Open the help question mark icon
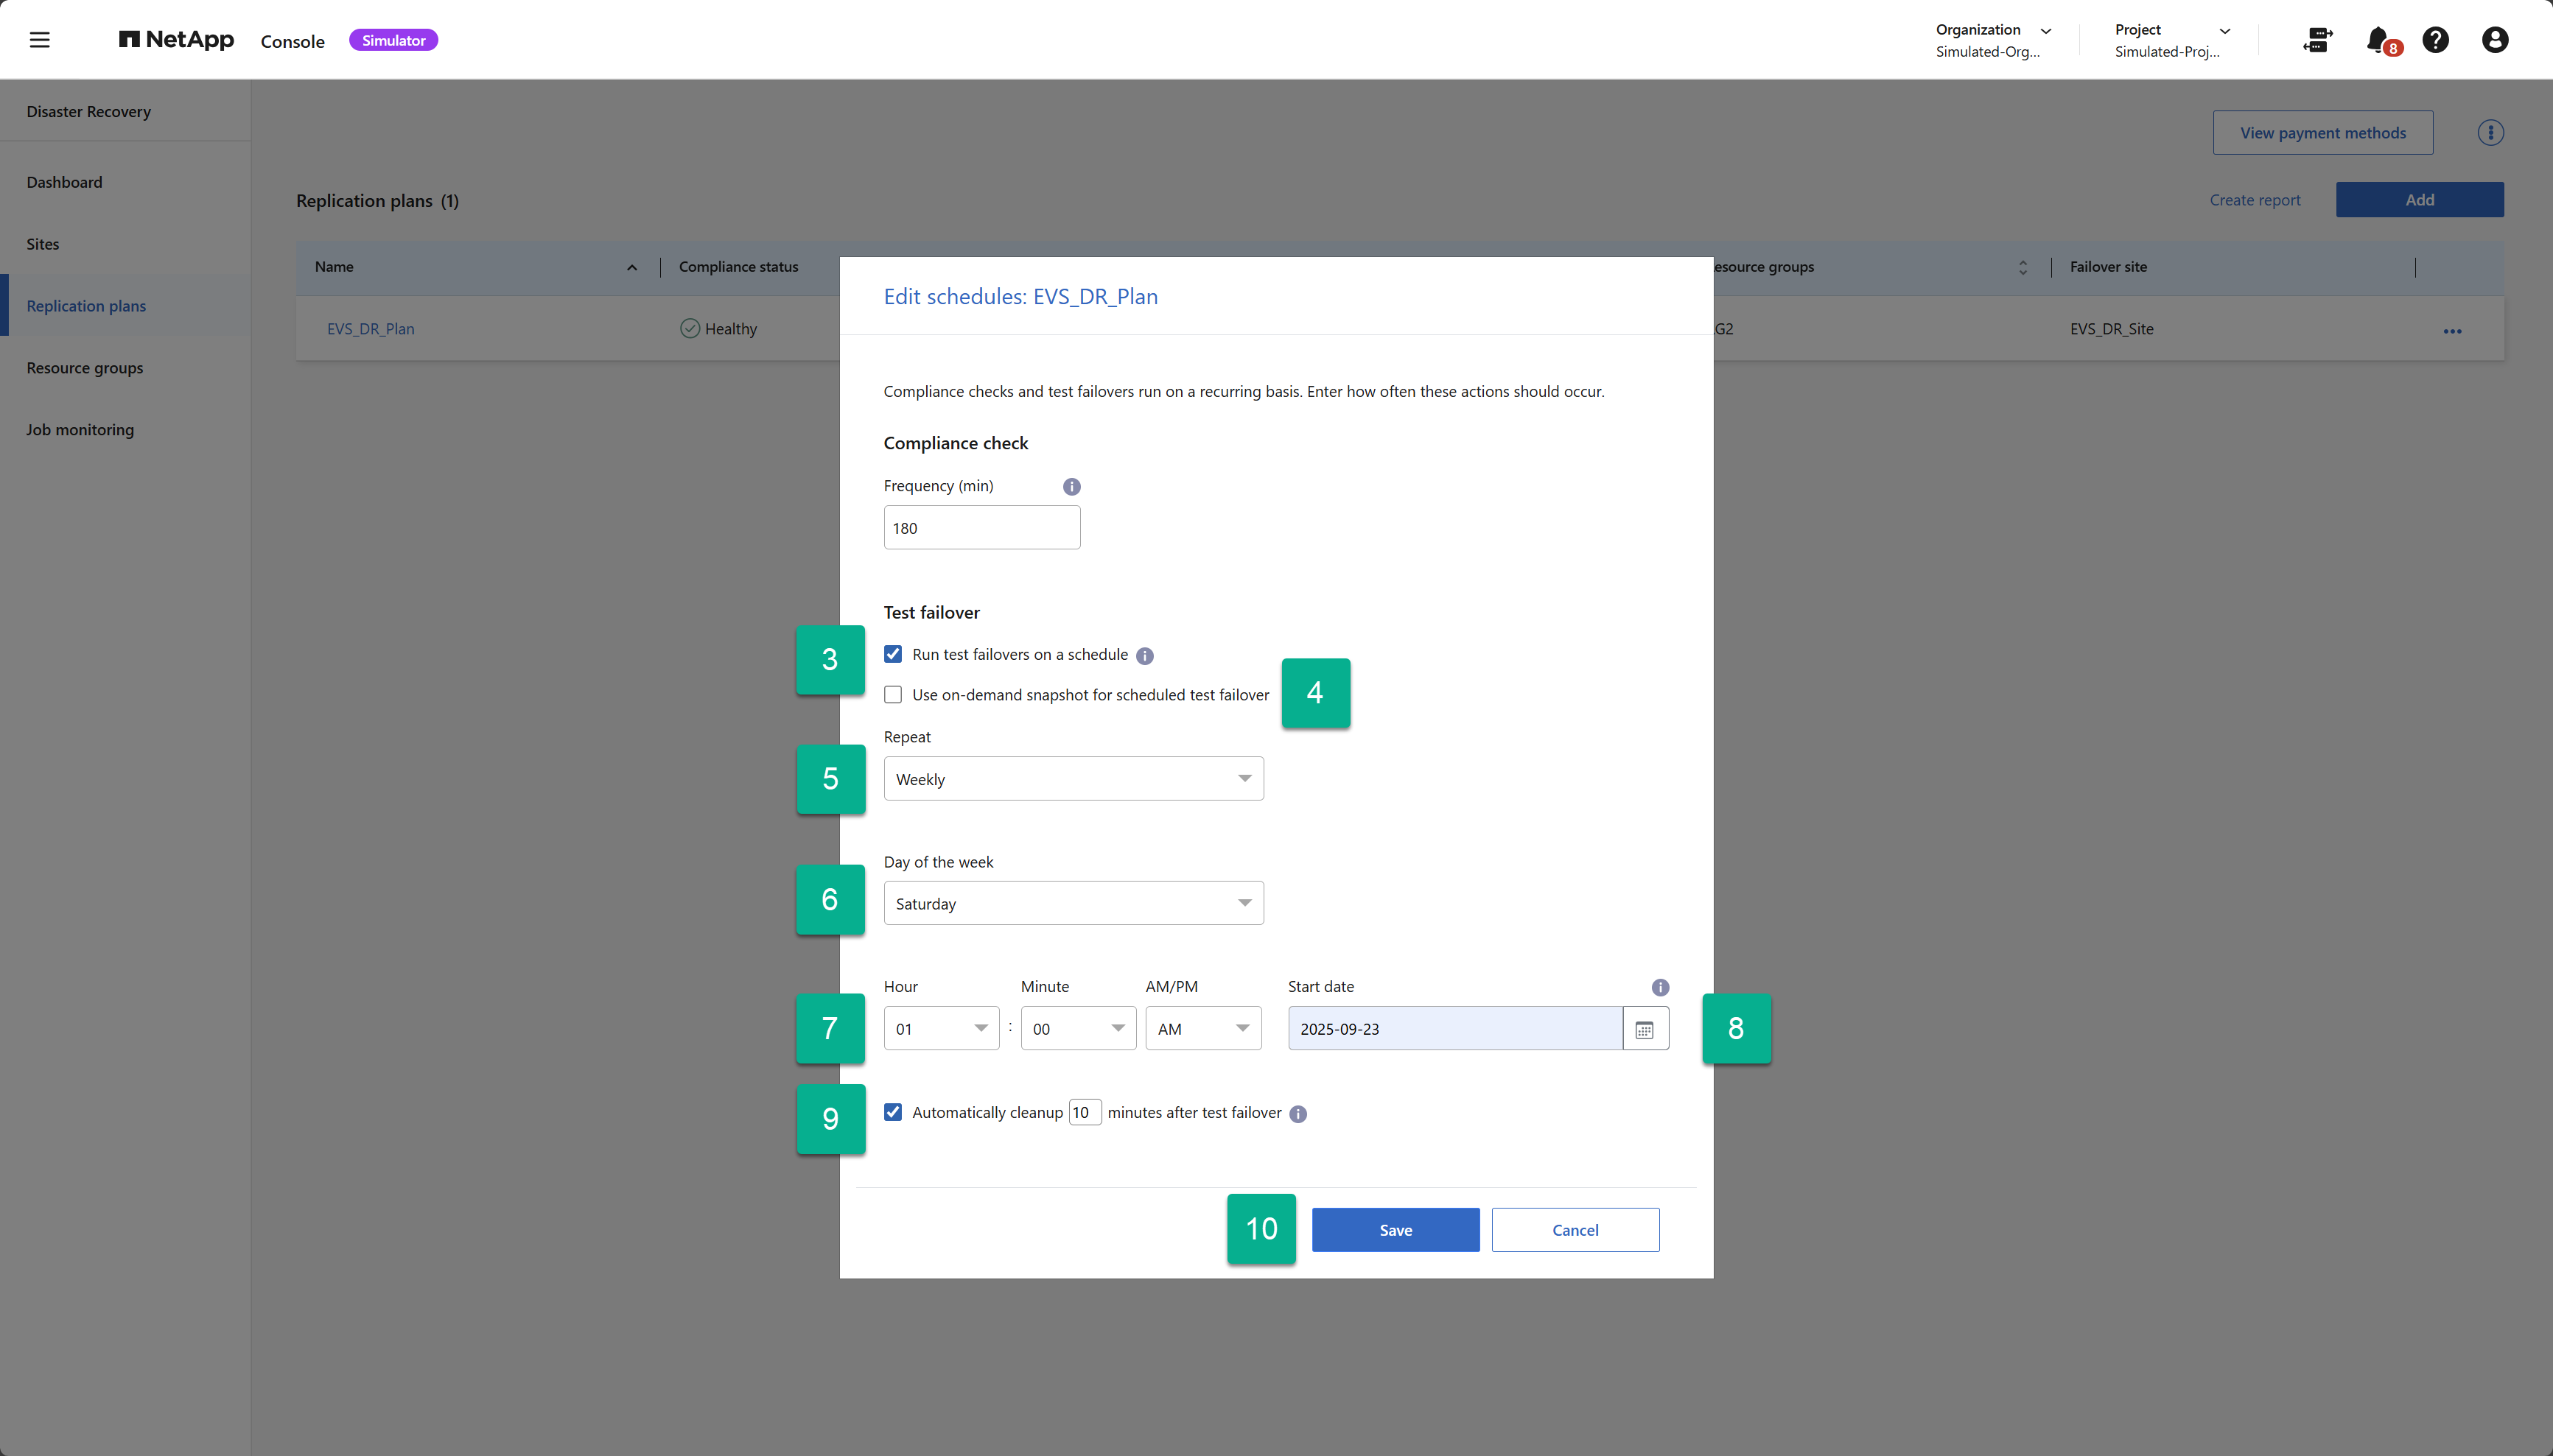 [x=2435, y=40]
